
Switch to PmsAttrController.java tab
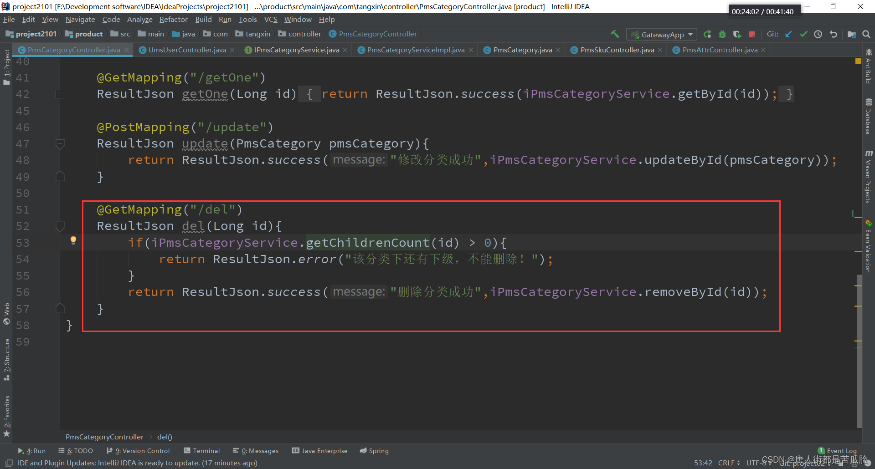pos(720,50)
